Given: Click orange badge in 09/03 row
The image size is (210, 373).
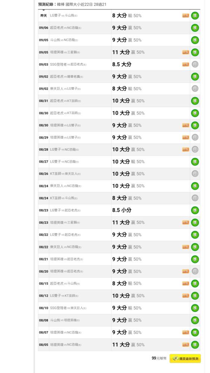Looking at the screenshot, I should 185,65.
